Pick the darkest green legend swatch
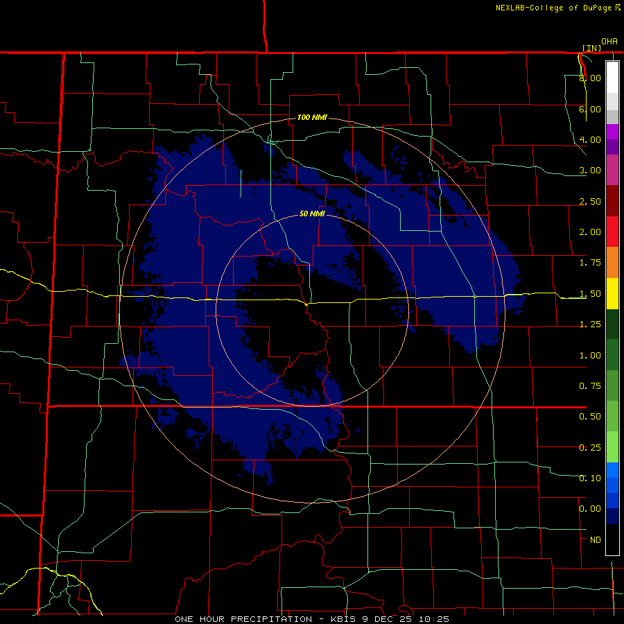 coord(612,324)
